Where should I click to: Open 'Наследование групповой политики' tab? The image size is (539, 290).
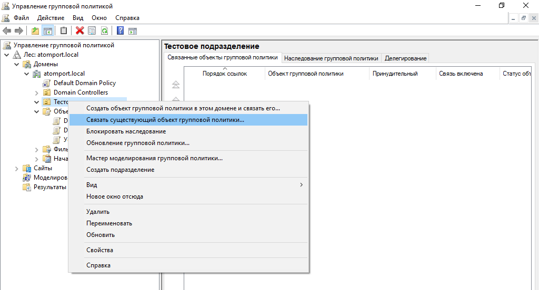pyautogui.click(x=331, y=58)
